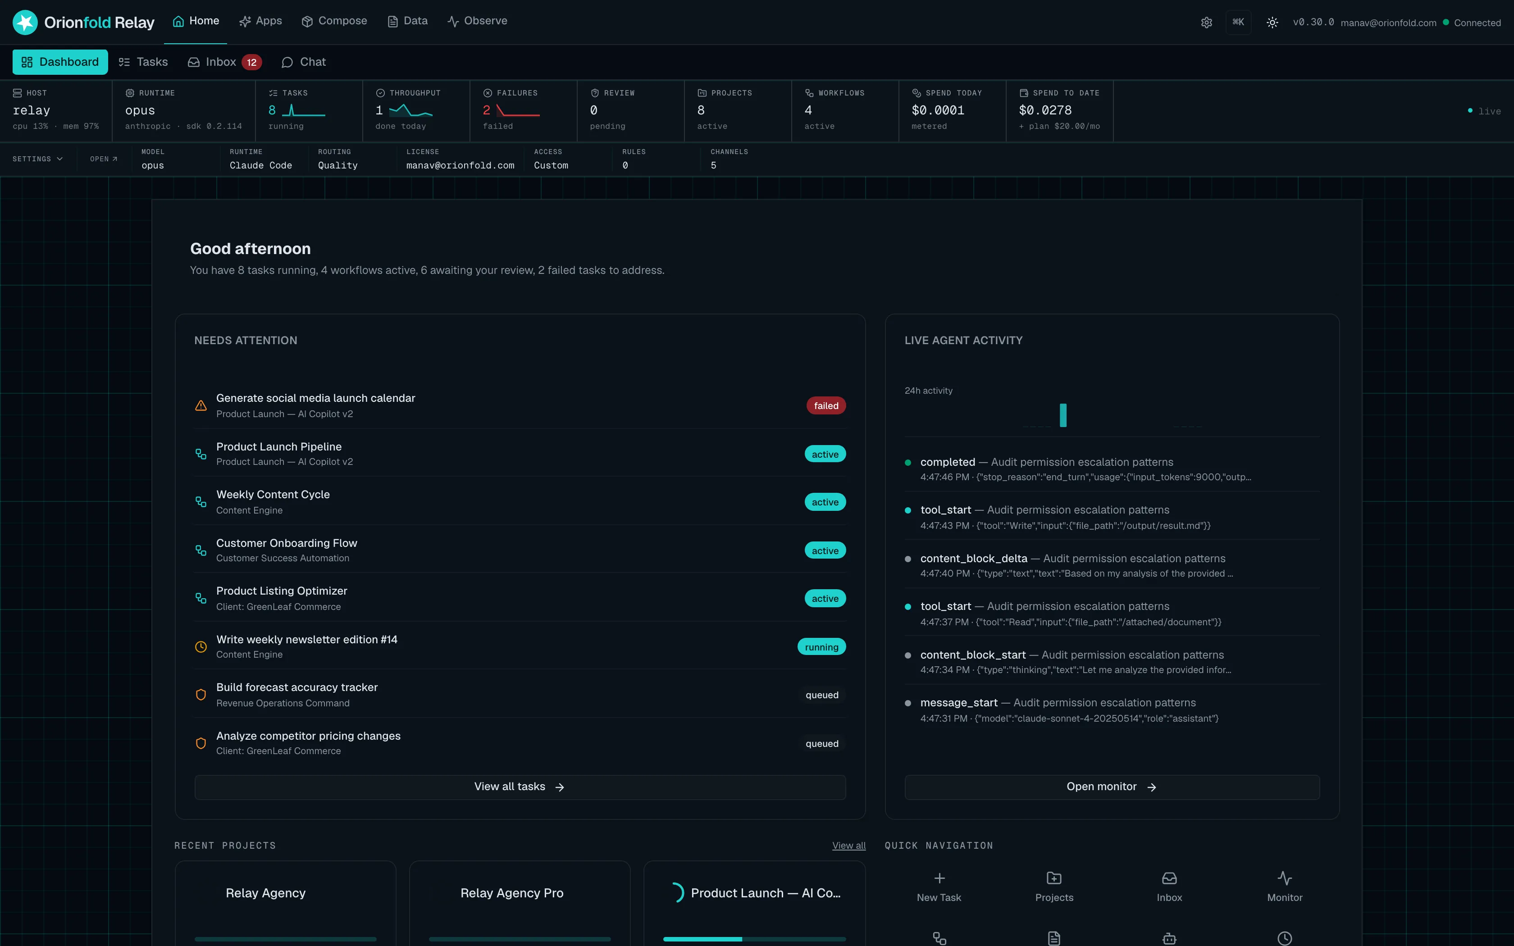Click the Open monitor button
This screenshot has height=946, width=1514.
[x=1112, y=787]
